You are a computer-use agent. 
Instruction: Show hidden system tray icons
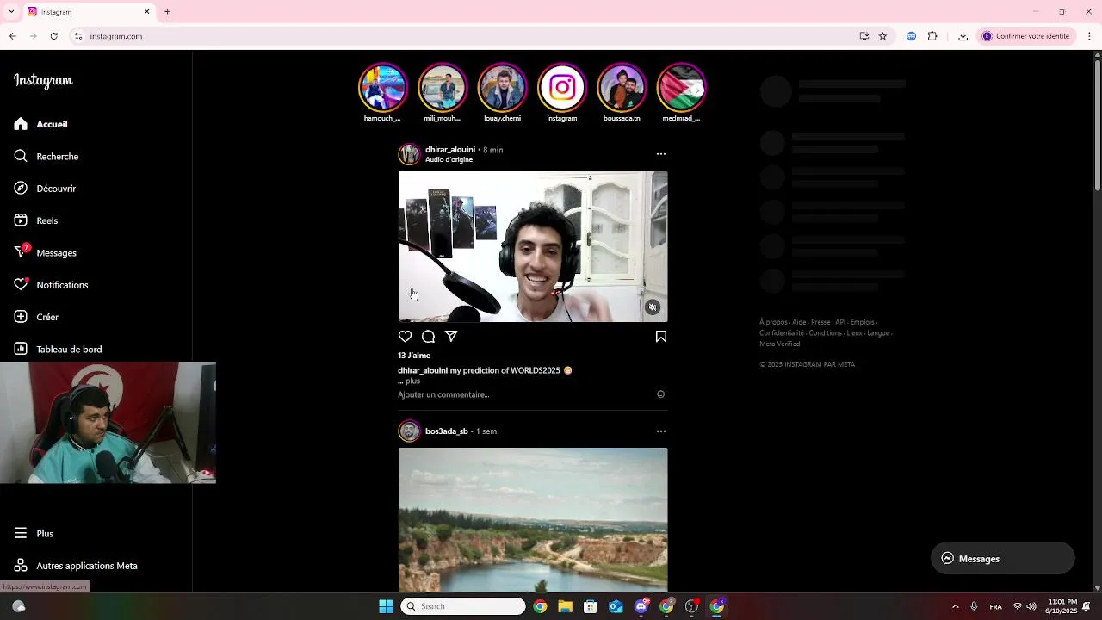click(x=955, y=606)
